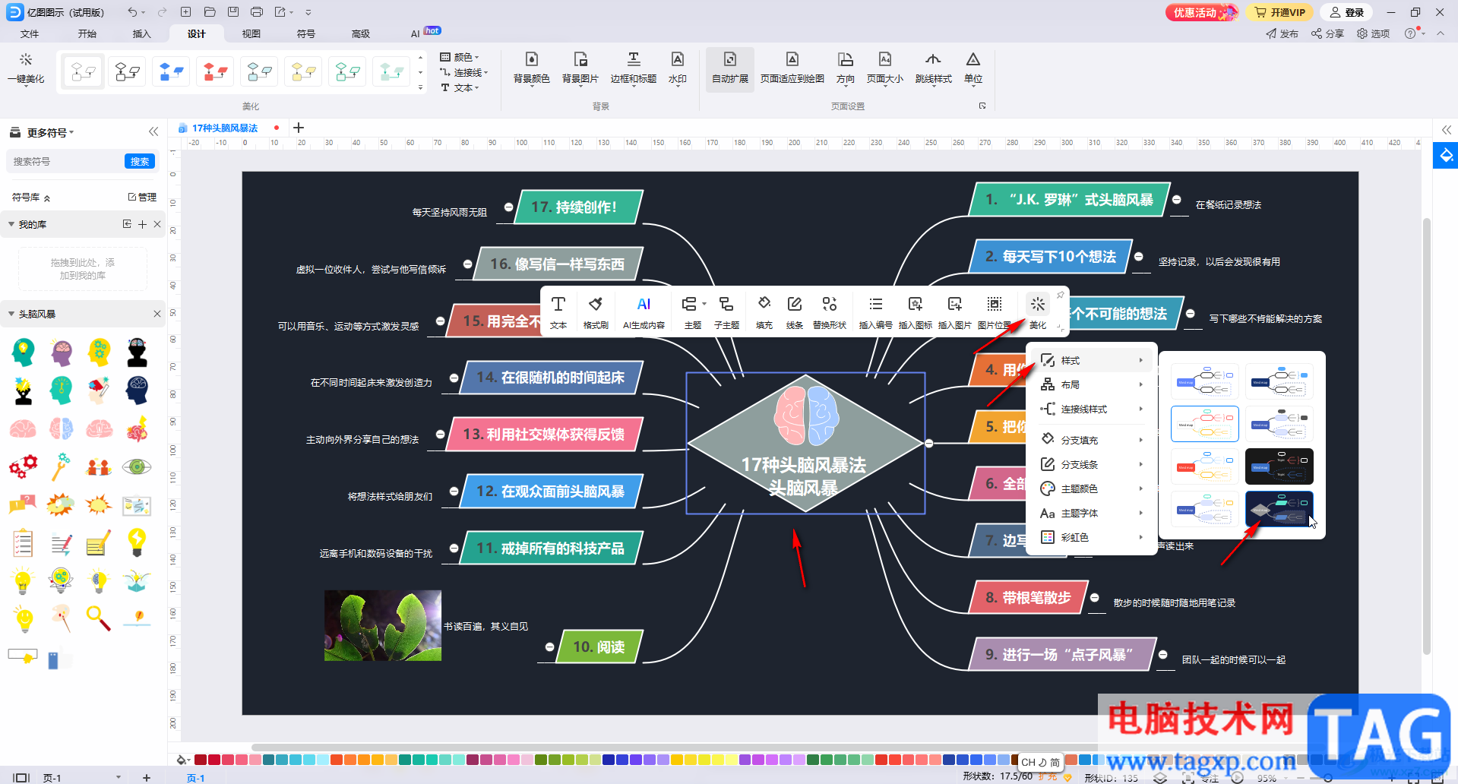
Task: Open 页面大小 page size option
Action: [x=885, y=68]
